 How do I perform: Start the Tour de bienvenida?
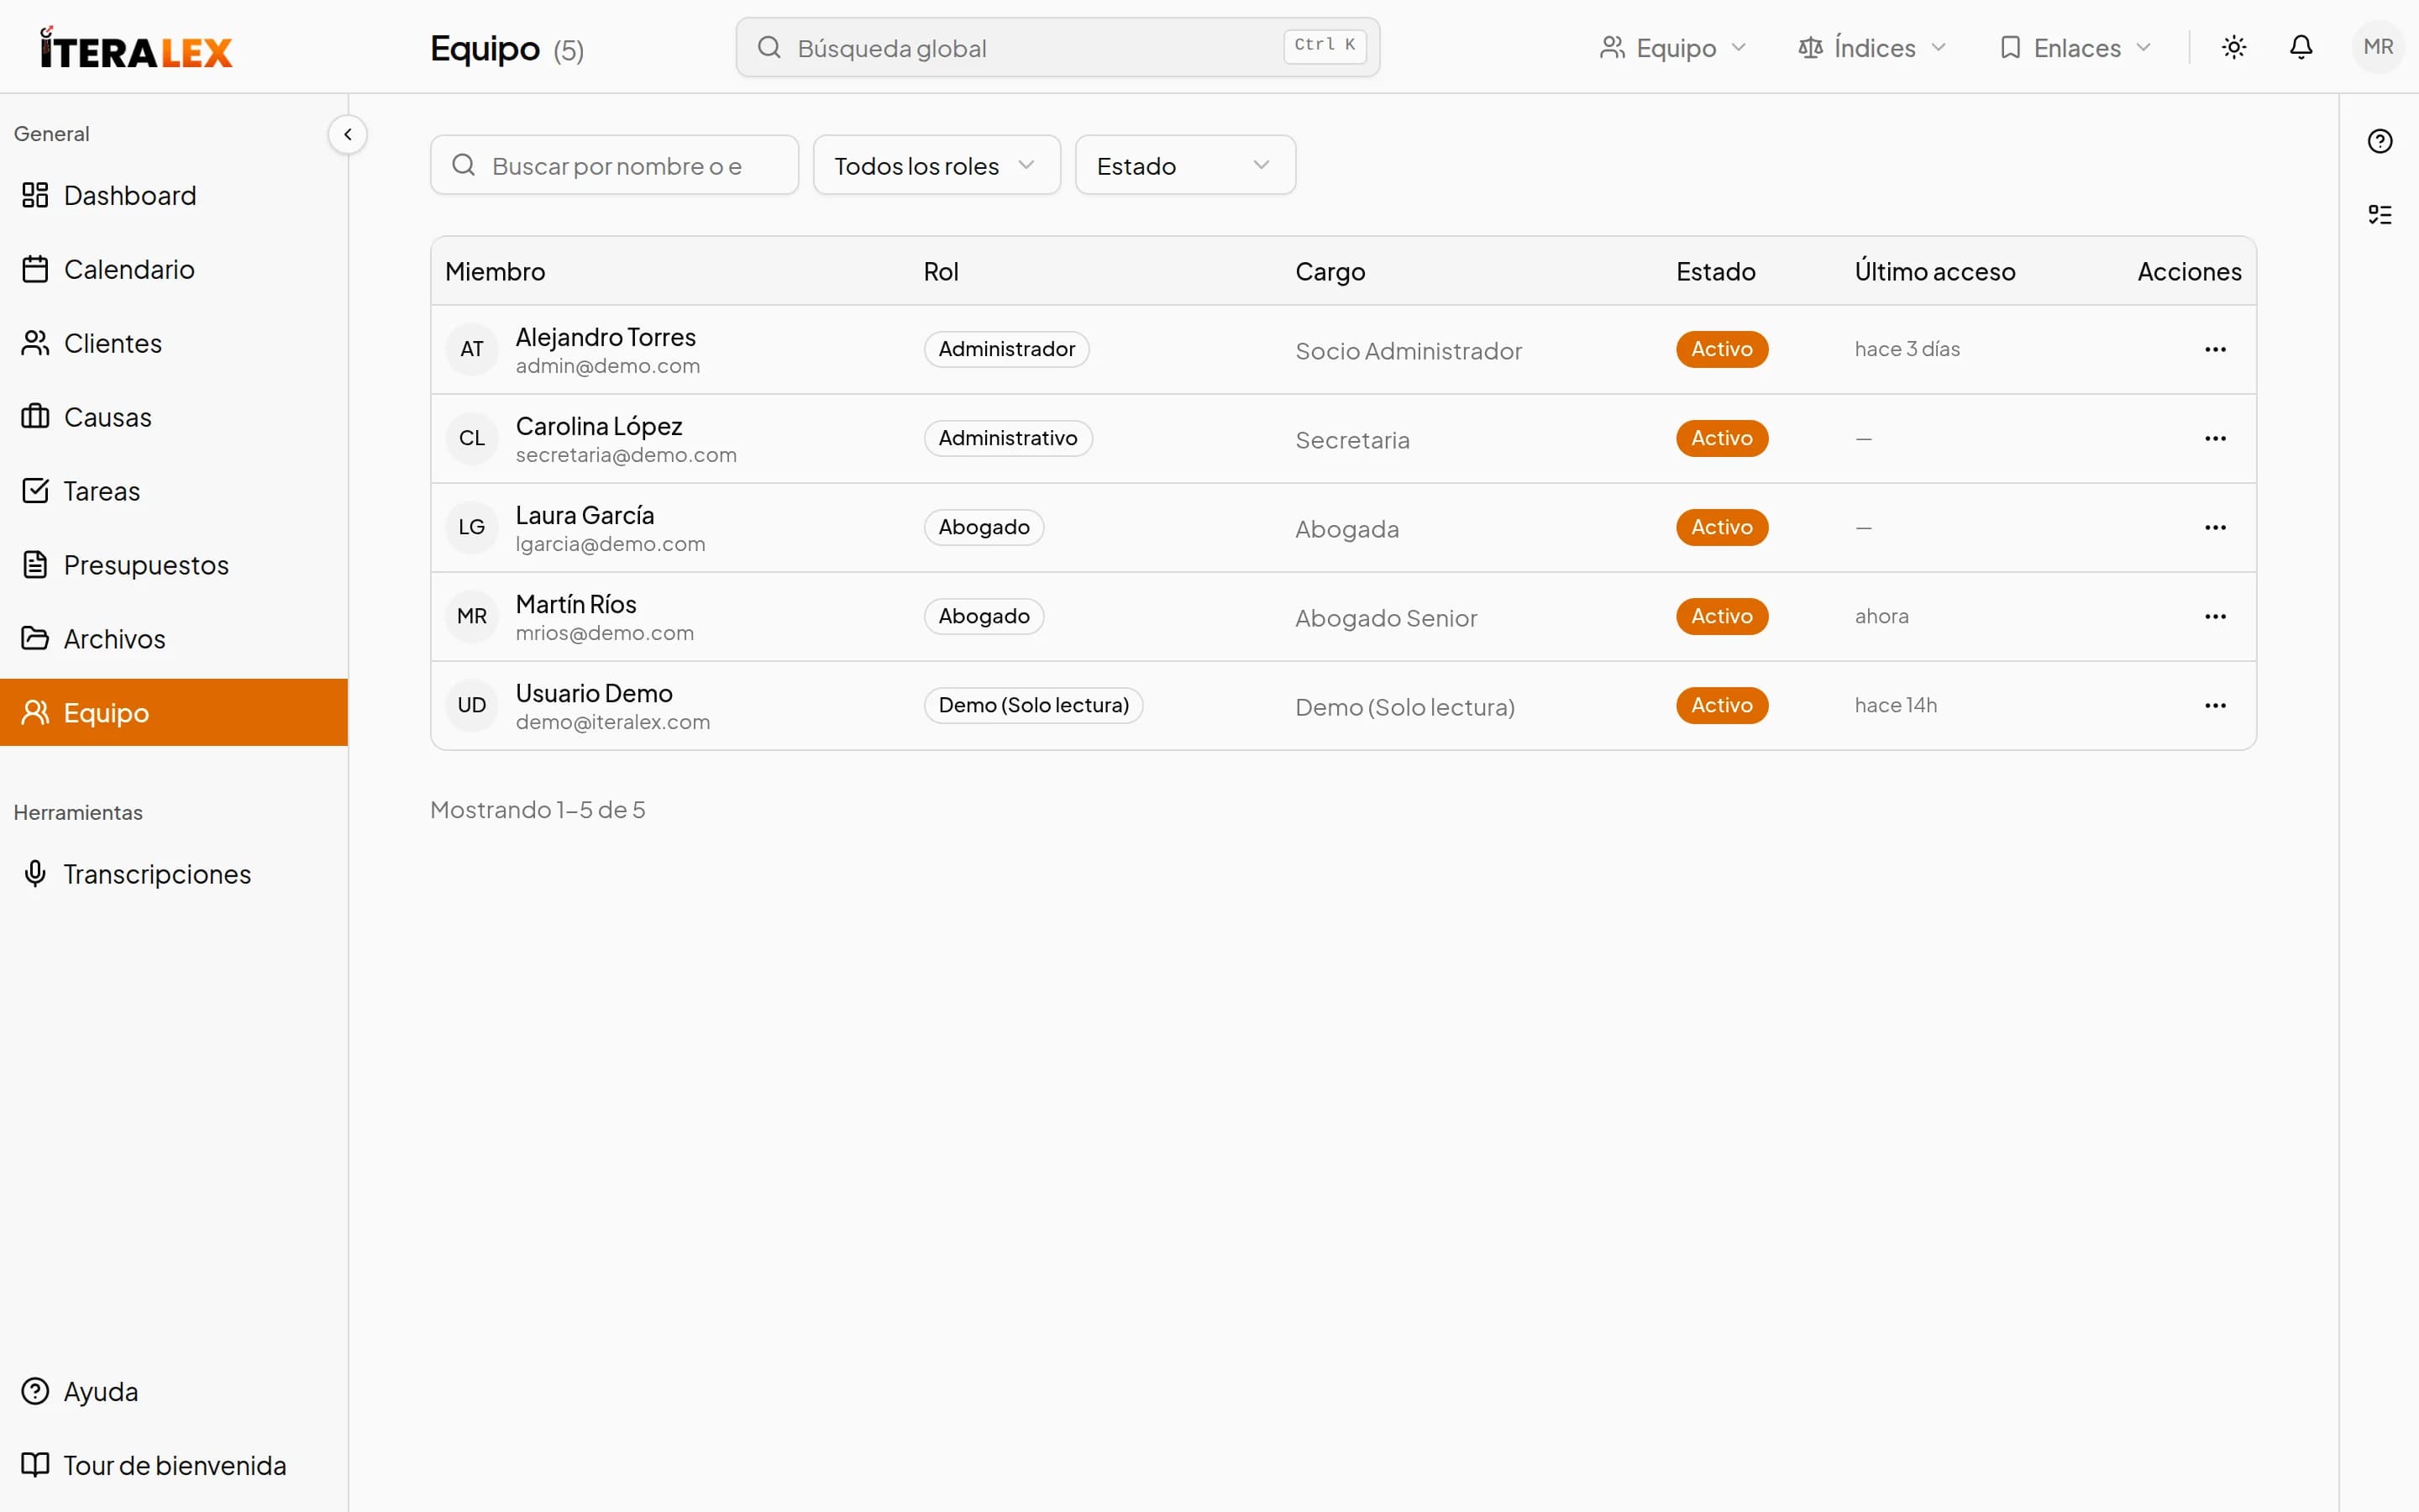[174, 1465]
